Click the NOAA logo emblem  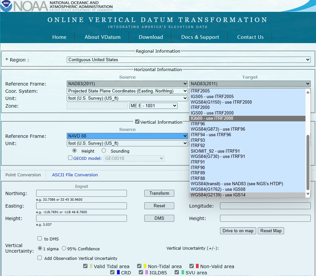[6, 6]
